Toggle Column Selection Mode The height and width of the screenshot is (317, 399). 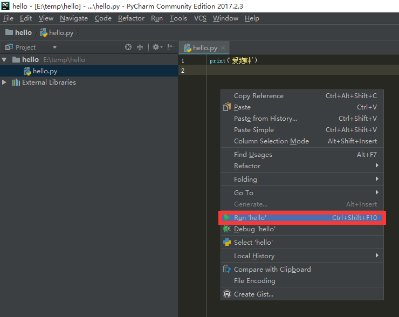(x=302, y=141)
